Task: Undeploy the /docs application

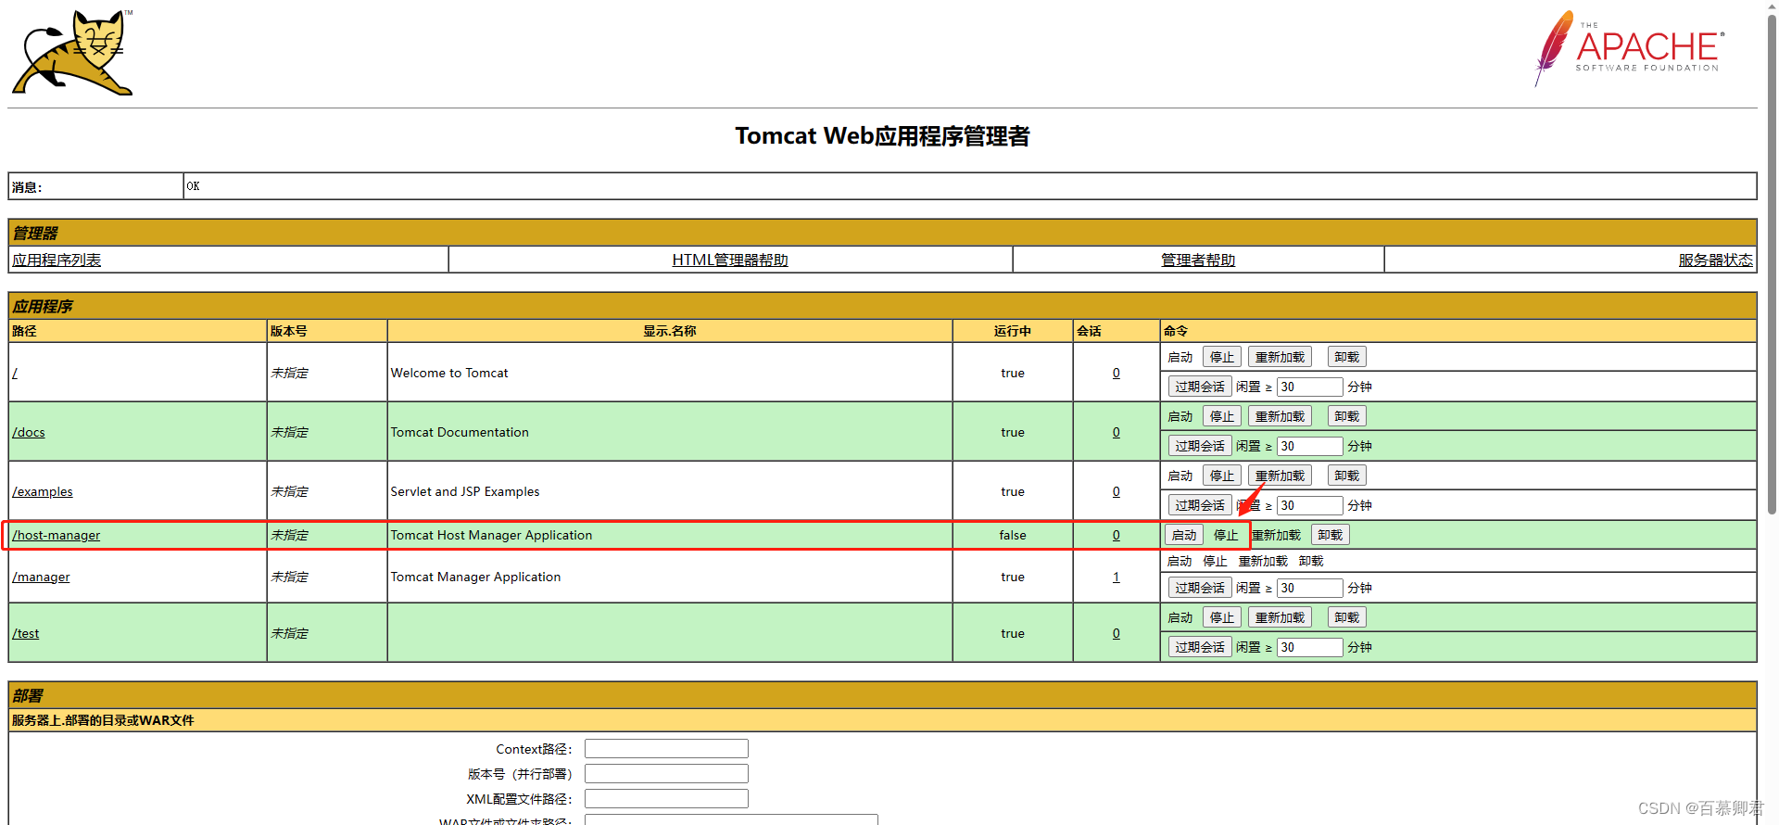Action: (x=1347, y=416)
